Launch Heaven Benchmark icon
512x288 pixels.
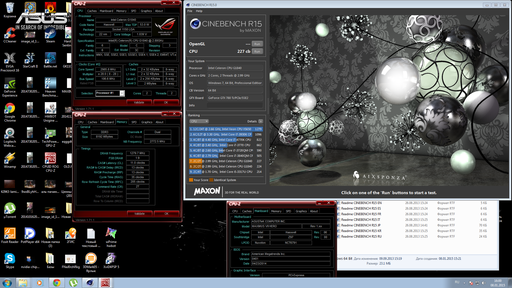(x=50, y=87)
